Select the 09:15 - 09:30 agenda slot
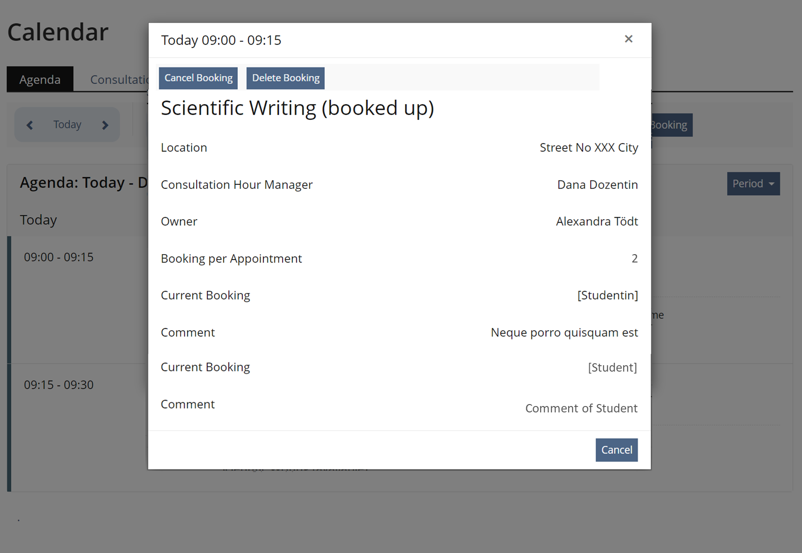Viewport: 802px width, 553px height. tap(59, 385)
